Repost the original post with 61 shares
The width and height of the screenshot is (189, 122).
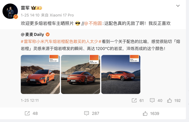coord(138,100)
